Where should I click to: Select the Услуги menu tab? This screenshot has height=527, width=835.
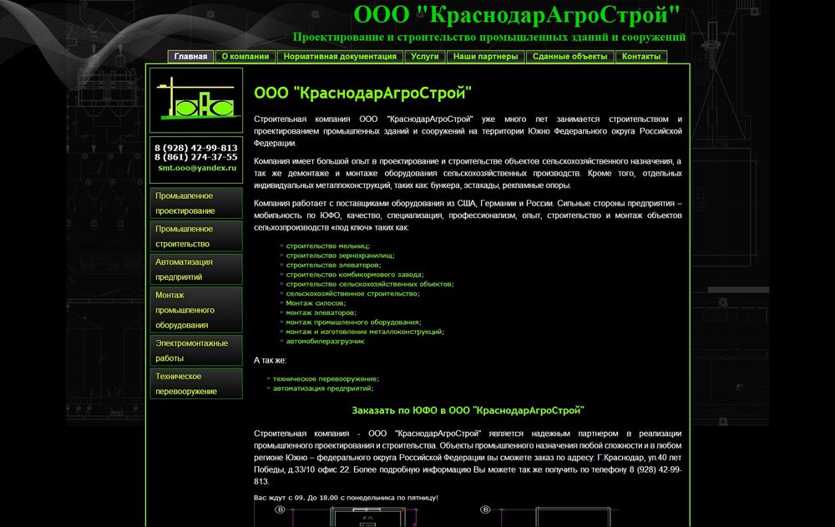coord(425,57)
